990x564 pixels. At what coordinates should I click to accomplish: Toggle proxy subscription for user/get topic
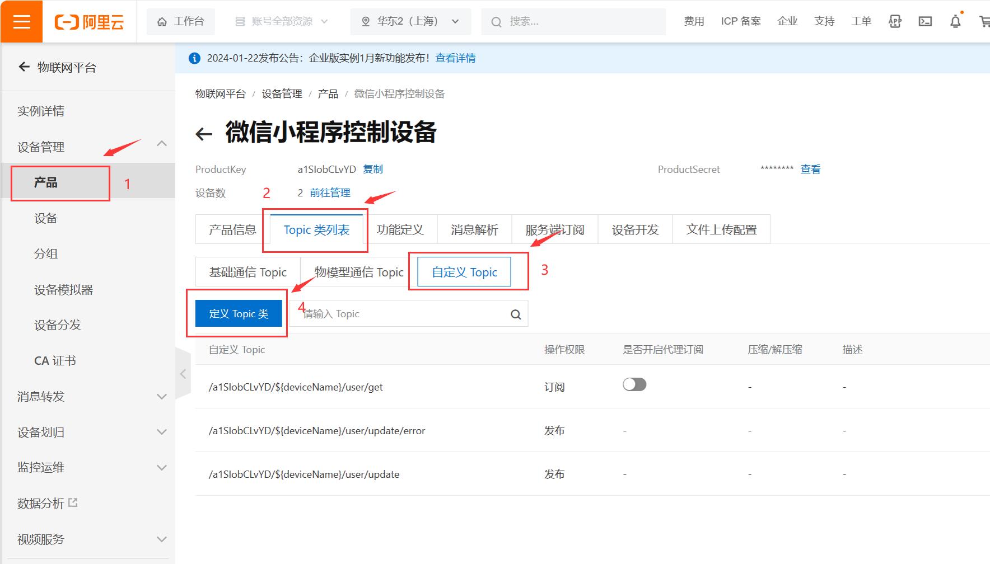pyautogui.click(x=634, y=384)
